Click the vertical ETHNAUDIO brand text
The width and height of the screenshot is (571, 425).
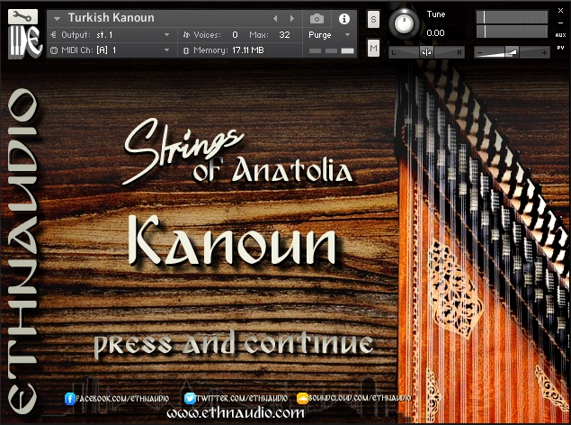(x=22, y=251)
